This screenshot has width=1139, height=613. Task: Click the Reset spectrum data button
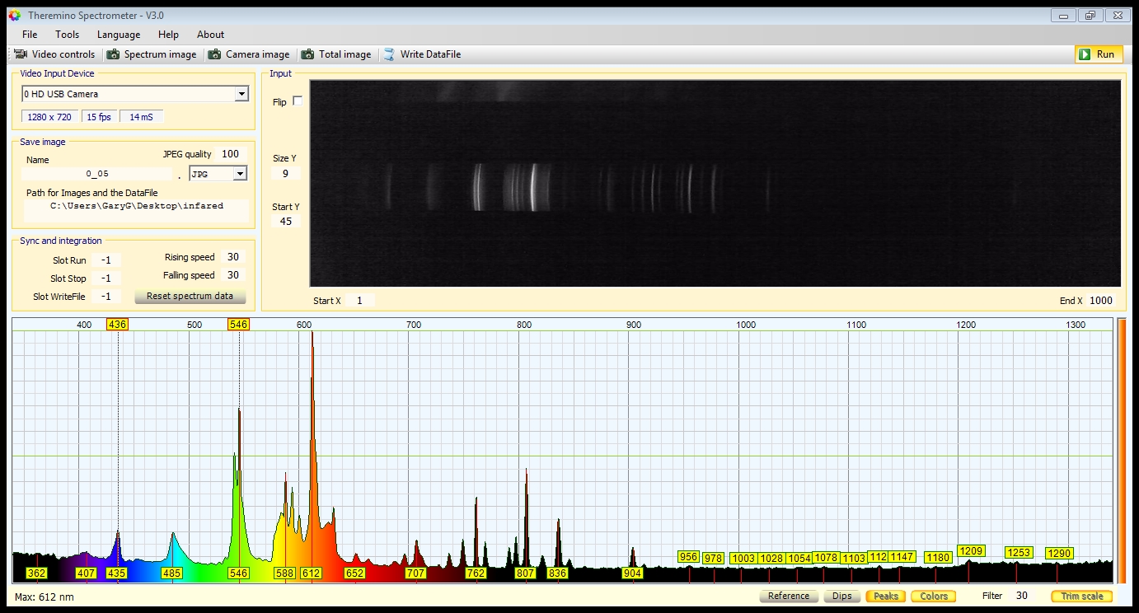click(x=190, y=296)
